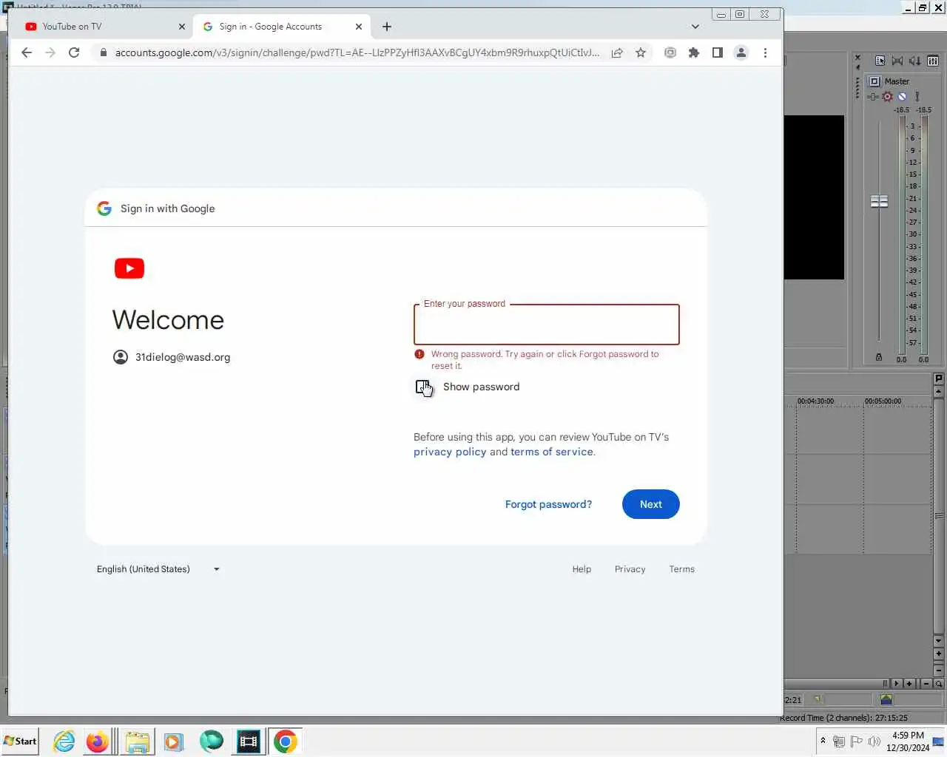Zoom in track height with the plus button
This screenshot has height=757, width=947.
(x=939, y=654)
